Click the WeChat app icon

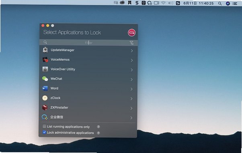tap(45, 79)
